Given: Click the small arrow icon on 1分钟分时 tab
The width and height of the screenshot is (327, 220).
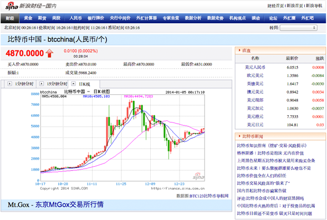Looking at the screenshot, I should 9,84.
